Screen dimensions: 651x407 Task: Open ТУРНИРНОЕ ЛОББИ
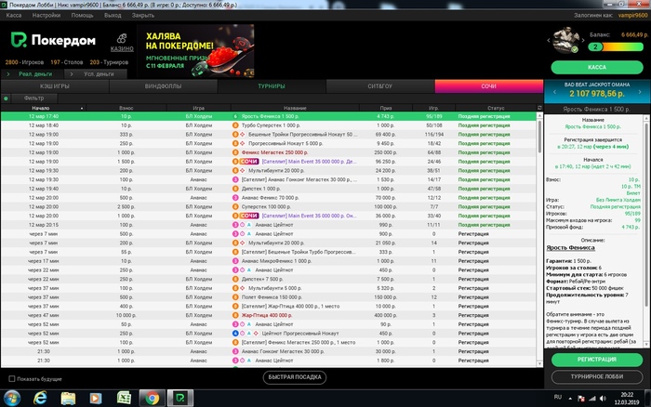point(597,376)
